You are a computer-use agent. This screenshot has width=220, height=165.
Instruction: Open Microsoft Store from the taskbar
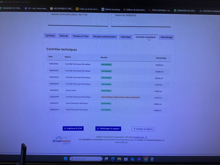click(126, 159)
